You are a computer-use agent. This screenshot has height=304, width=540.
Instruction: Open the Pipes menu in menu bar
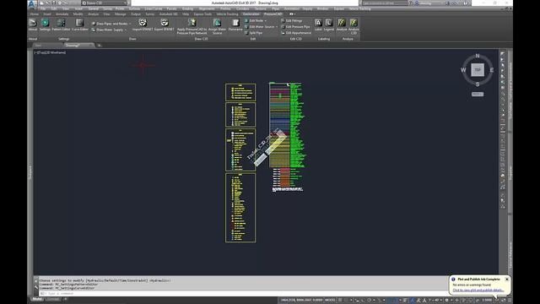coord(276,8)
